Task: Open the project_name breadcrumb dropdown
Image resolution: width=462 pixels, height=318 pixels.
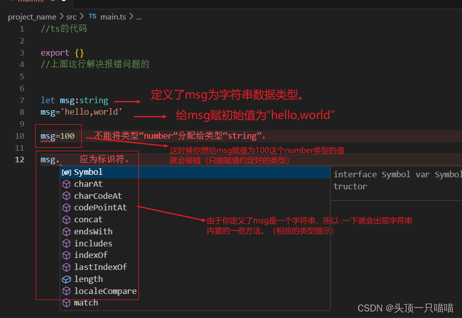Action: click(x=32, y=17)
